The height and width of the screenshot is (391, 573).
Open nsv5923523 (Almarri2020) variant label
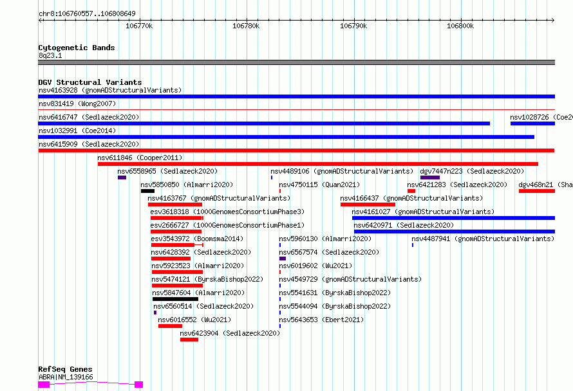198,266
